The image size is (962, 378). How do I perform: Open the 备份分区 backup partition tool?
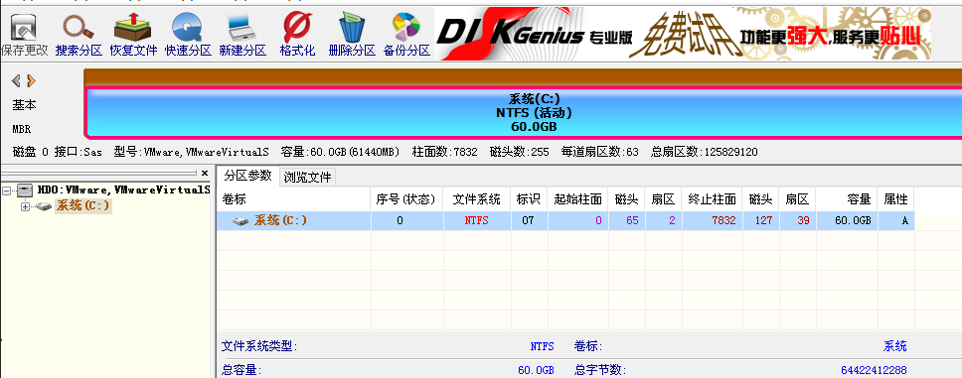click(406, 36)
